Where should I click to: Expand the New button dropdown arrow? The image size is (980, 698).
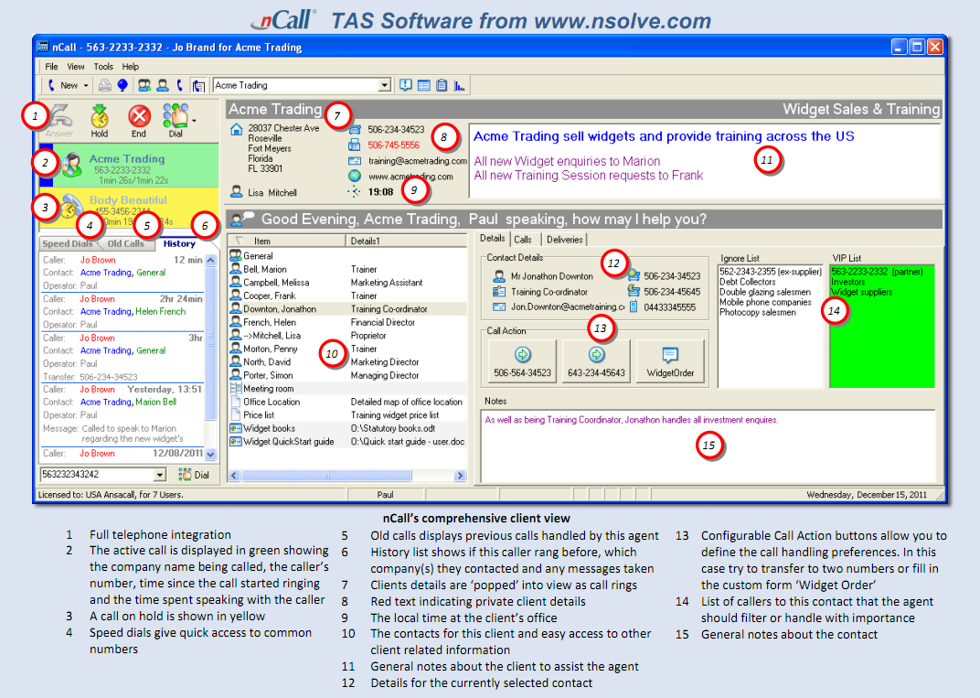coord(86,86)
